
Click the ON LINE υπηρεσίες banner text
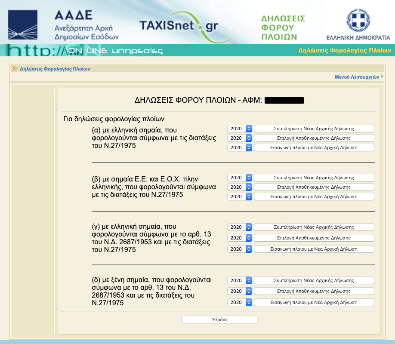tap(115, 51)
